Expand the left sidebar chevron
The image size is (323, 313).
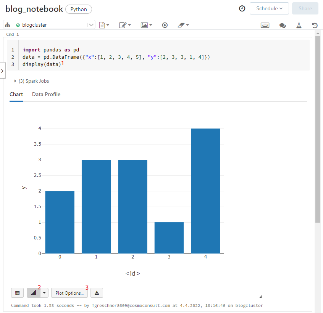[x=2, y=71]
